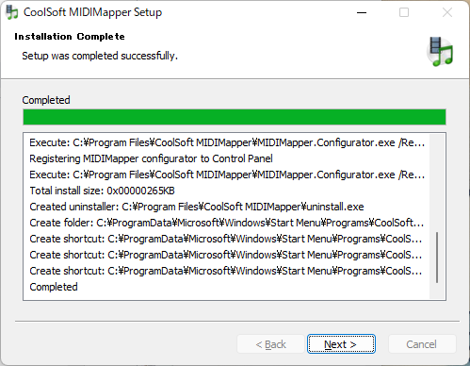Select 'Created uninstaller' log line
The width and height of the screenshot is (470, 366).
[197, 207]
